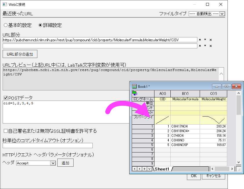Click ロングネーム row label
Screen dimensions: 244x189
pyautogui.click(x=143, y=99)
